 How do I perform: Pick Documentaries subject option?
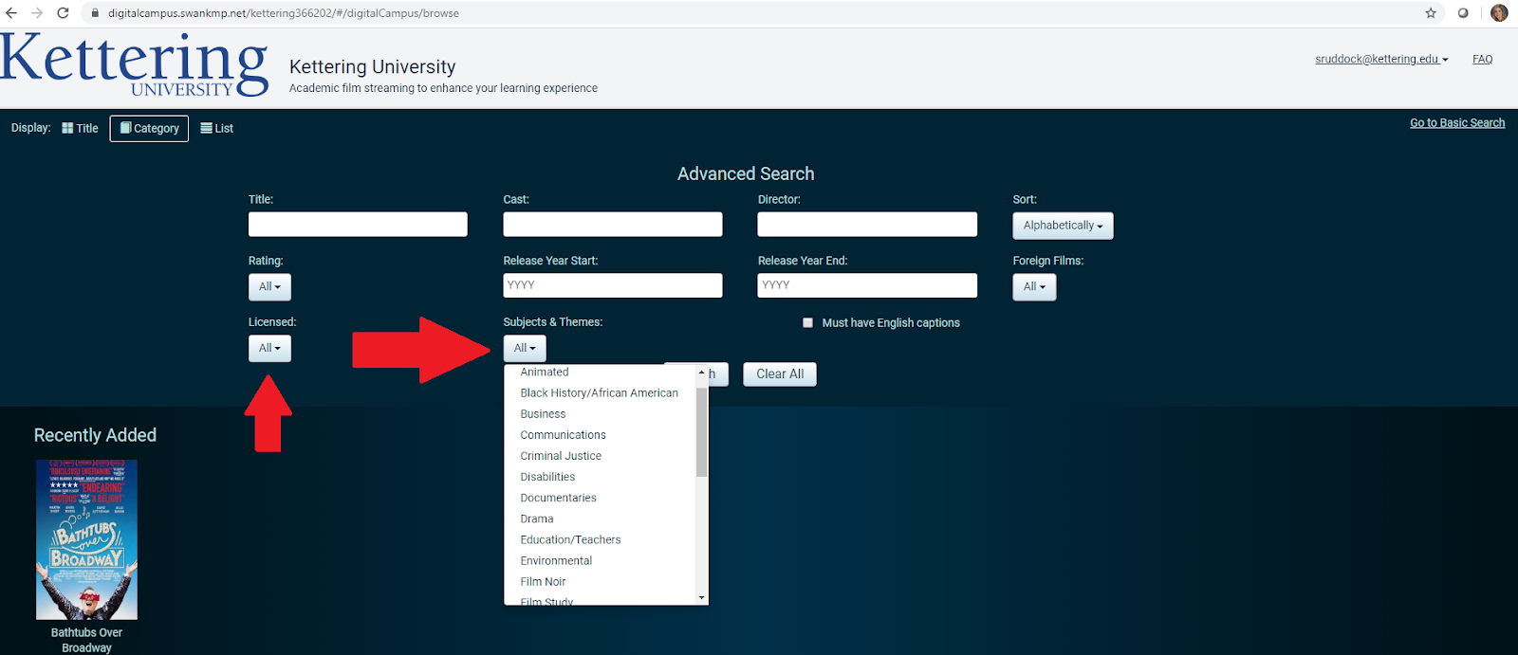coord(558,498)
